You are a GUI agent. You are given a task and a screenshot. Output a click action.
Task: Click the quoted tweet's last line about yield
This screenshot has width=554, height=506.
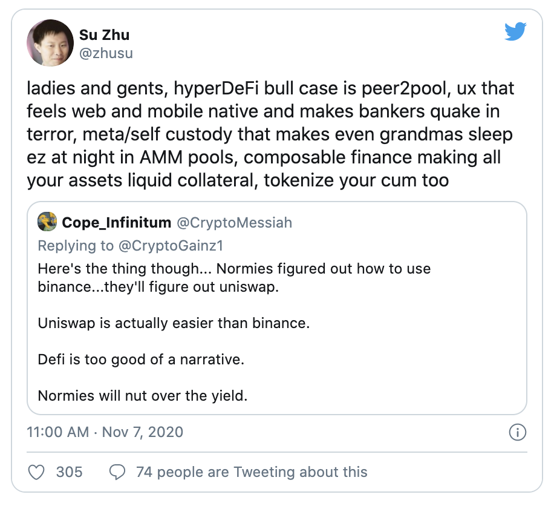pos(143,396)
